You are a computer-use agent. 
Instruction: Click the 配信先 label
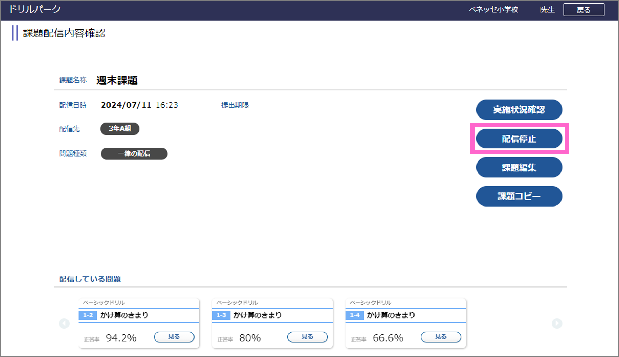coord(69,129)
